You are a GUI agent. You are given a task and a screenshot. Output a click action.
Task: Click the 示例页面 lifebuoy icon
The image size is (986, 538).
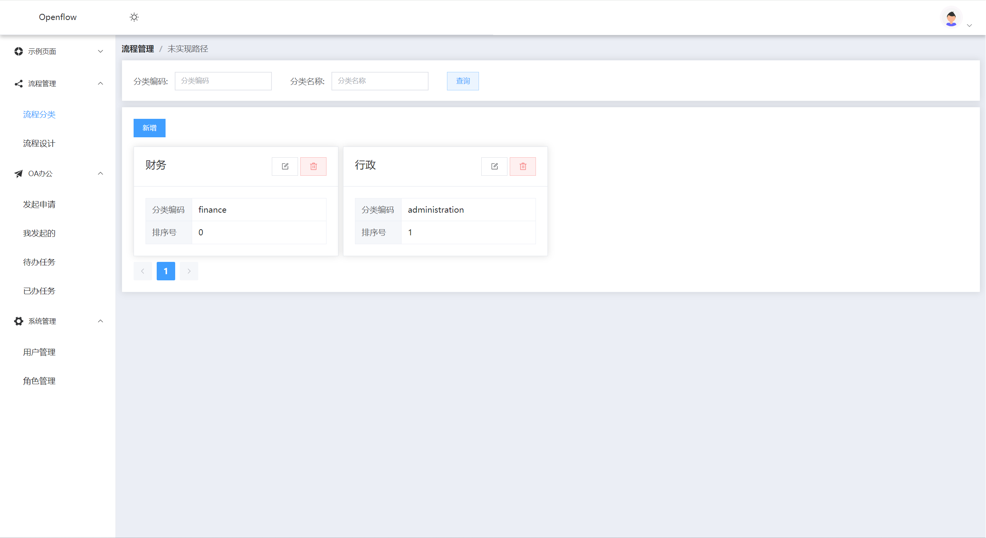tap(18, 52)
